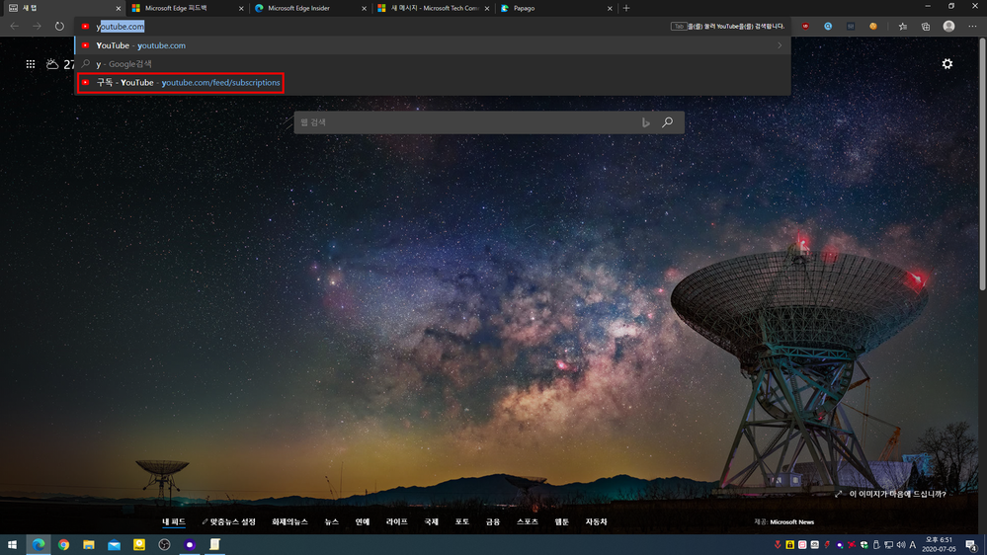Open the page settings gear icon

(x=946, y=63)
